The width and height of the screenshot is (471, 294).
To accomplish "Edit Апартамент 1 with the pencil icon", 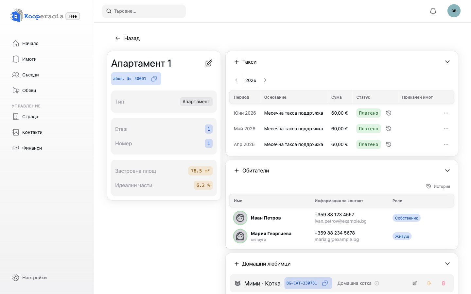I will click(209, 63).
